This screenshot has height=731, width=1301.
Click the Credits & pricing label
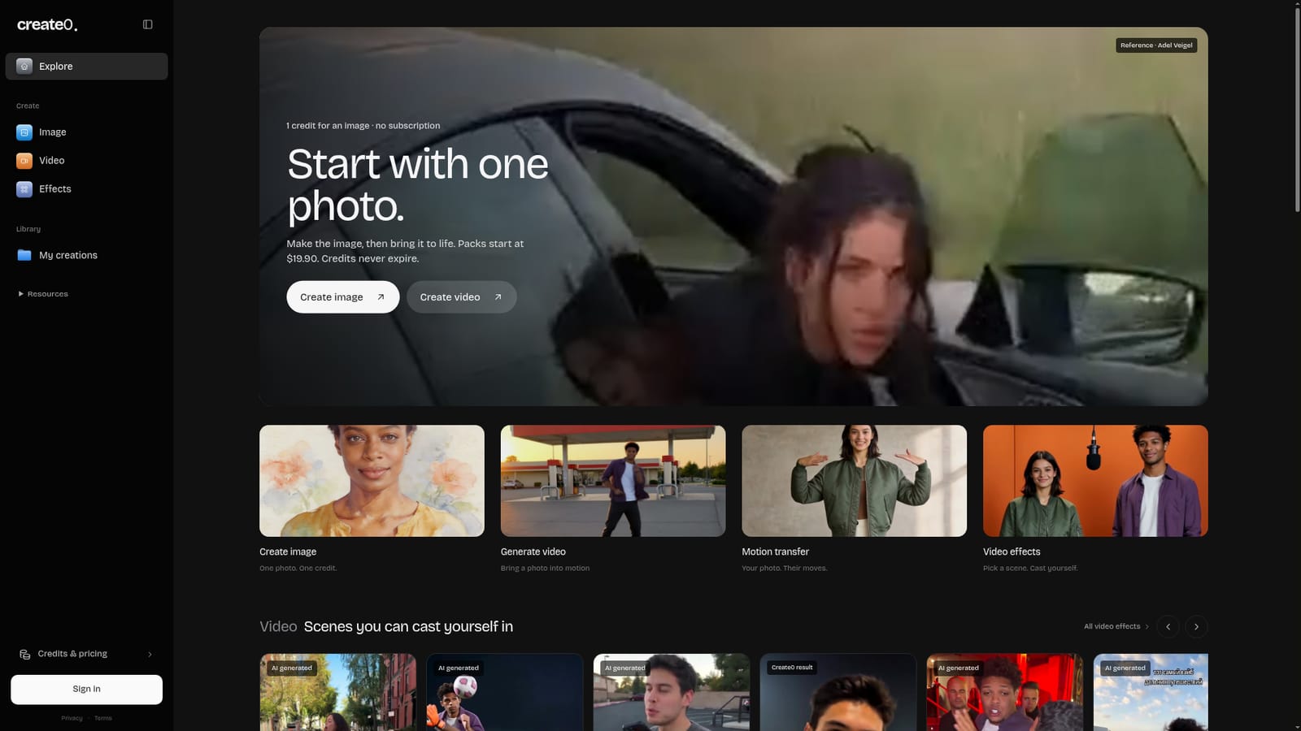click(72, 654)
